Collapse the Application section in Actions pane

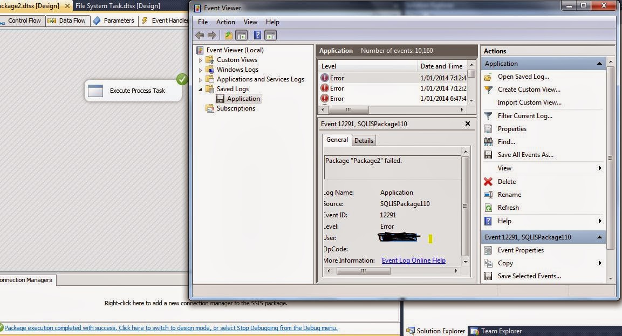(x=599, y=63)
